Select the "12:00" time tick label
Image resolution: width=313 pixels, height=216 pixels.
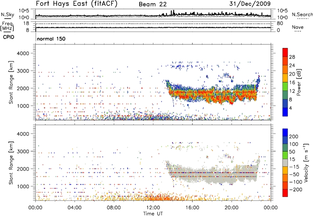[x=153, y=208]
